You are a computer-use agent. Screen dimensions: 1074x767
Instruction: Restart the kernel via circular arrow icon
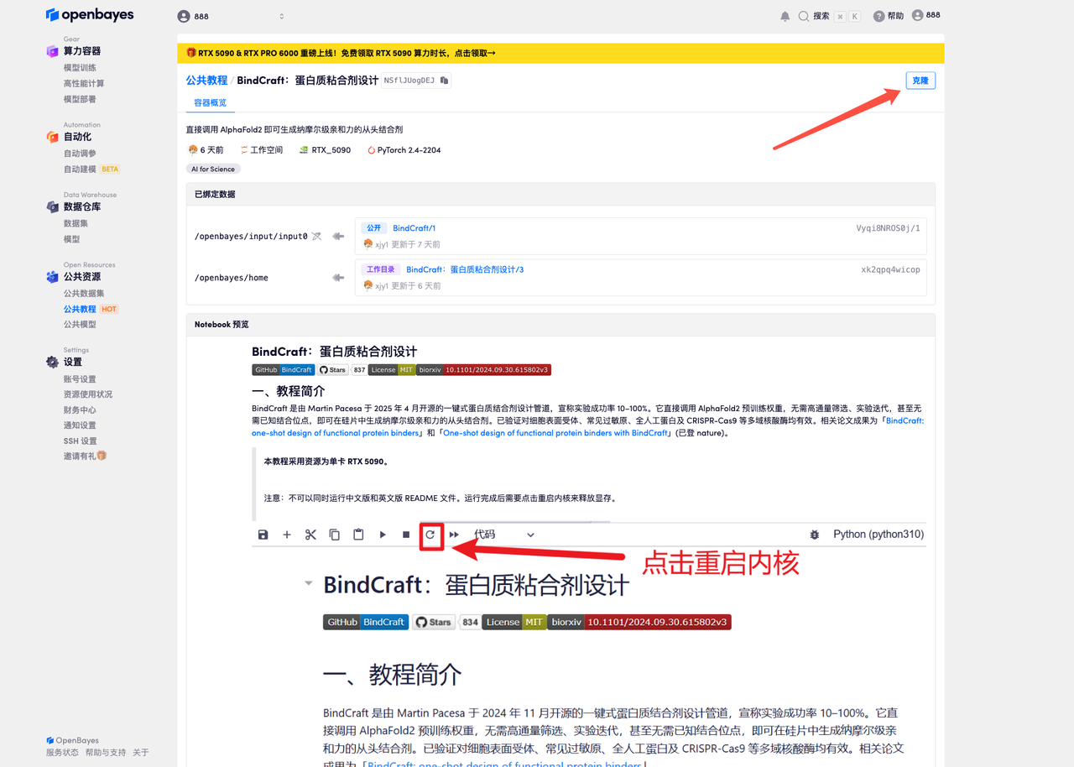[430, 535]
